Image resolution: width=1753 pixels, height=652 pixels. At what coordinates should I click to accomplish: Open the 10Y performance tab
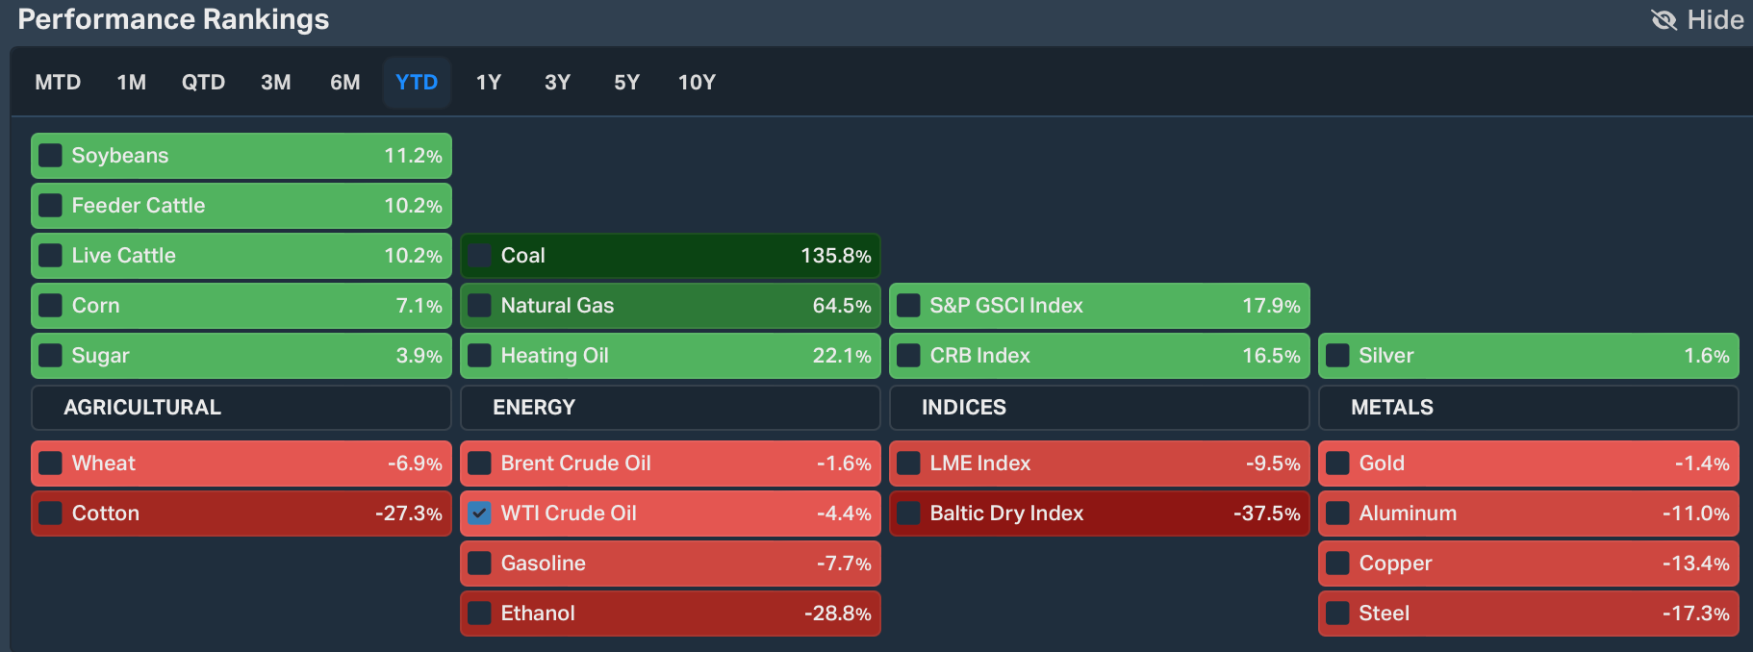click(x=697, y=83)
